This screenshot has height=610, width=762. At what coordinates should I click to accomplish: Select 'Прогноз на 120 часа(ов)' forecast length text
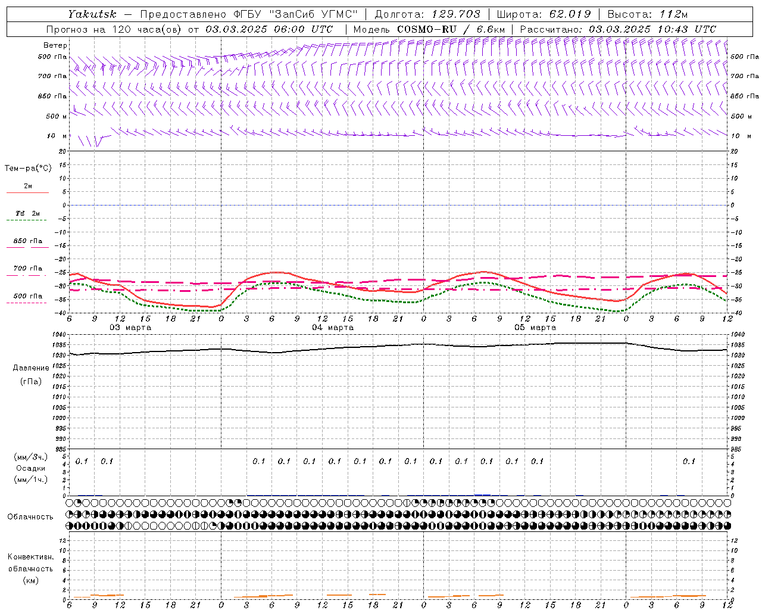coord(114,29)
